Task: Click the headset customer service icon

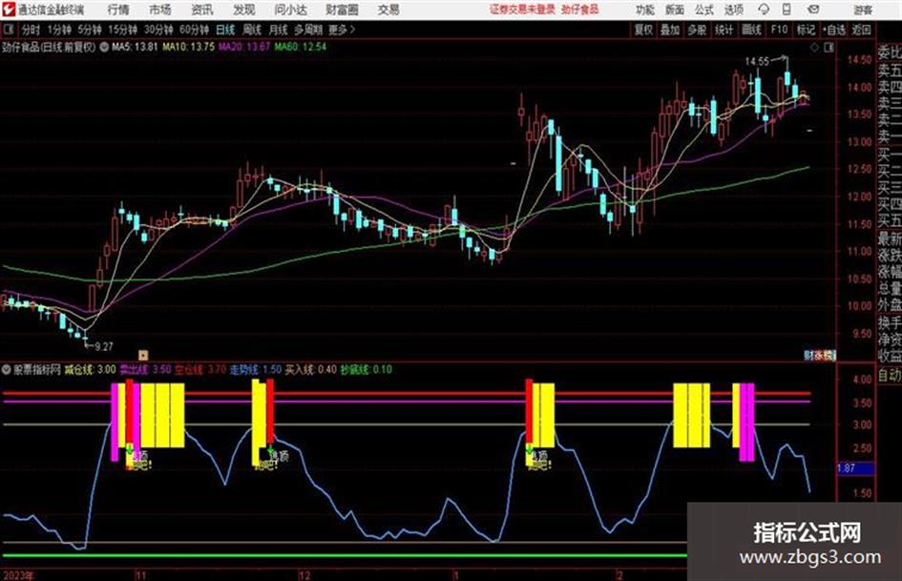Action: (x=764, y=10)
